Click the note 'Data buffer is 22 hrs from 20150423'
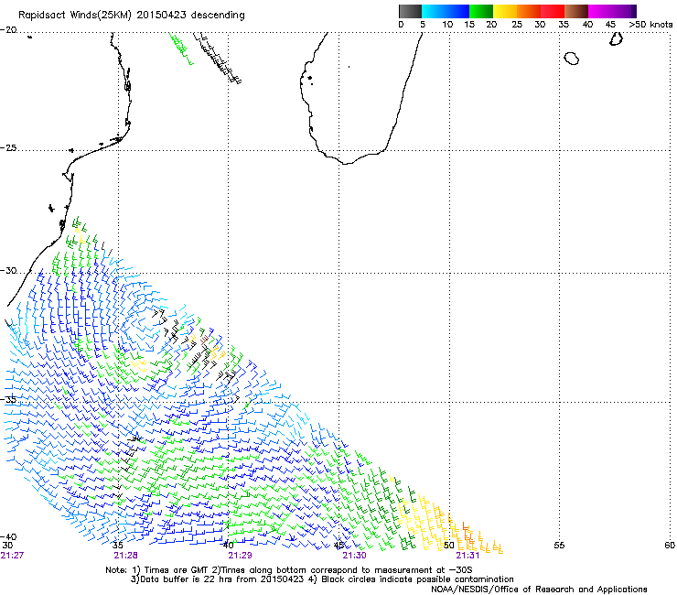 (221, 579)
